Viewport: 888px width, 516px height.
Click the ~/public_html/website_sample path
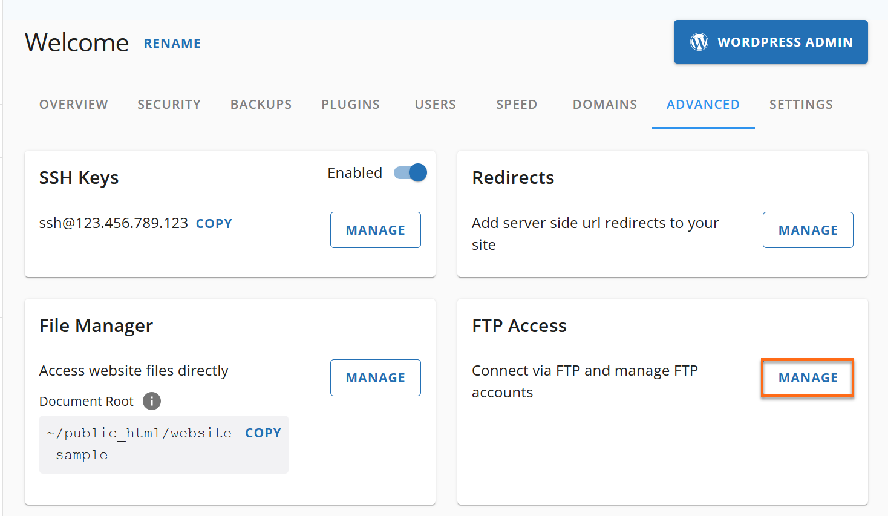click(139, 444)
